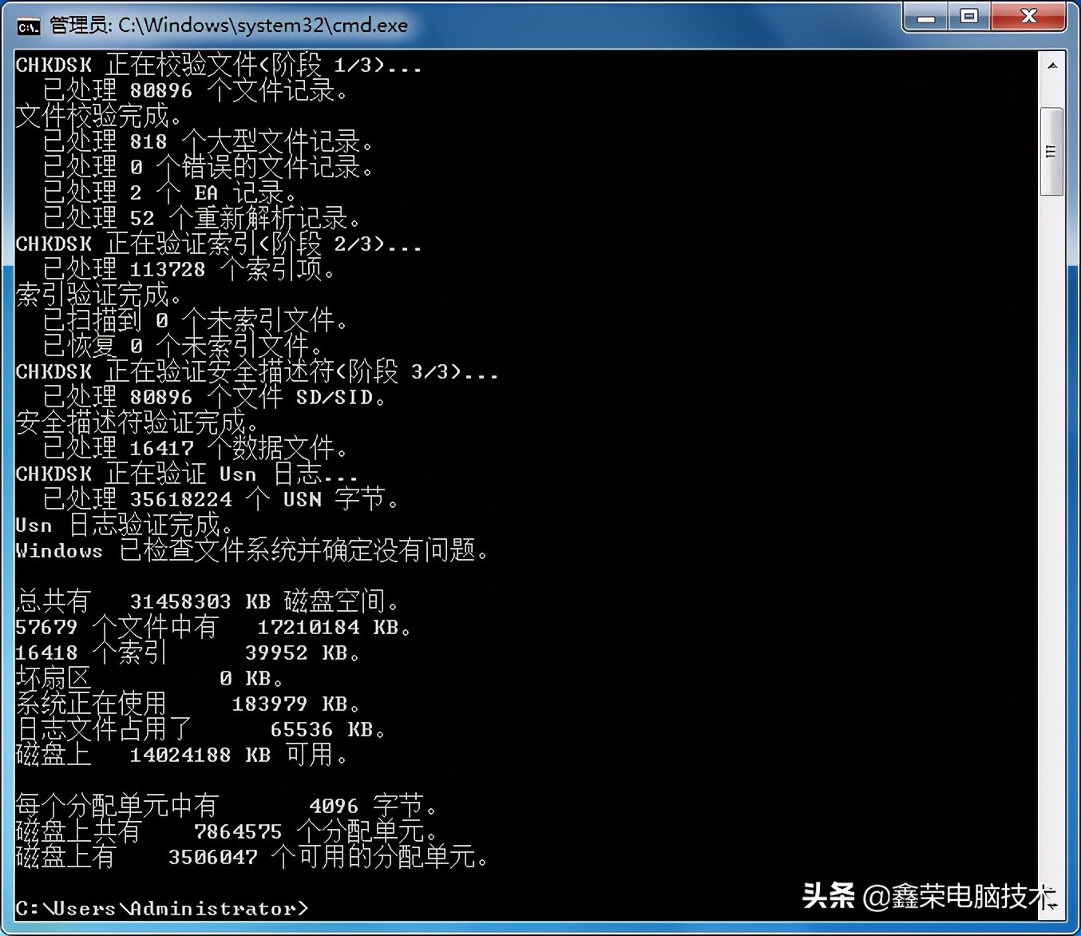Click '已处理 52 个重新解析记录。'

[x=202, y=218]
